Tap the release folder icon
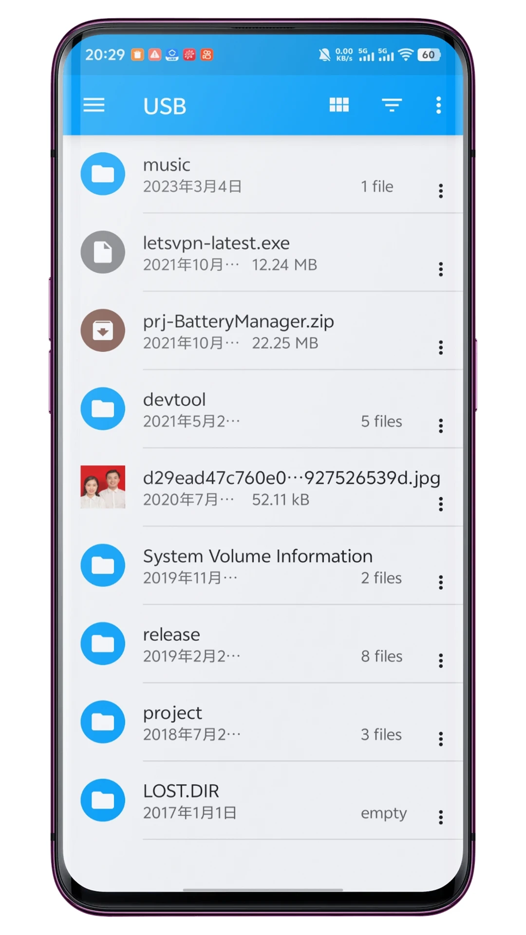This screenshot has height=935, width=526. (103, 644)
